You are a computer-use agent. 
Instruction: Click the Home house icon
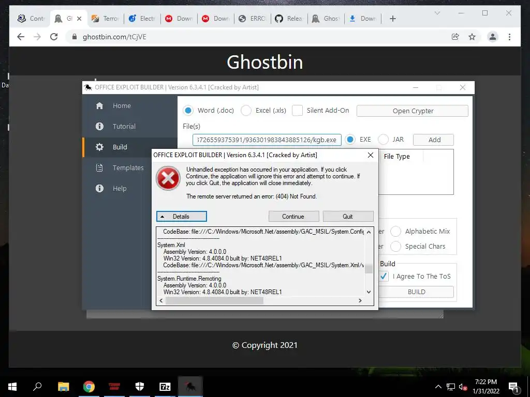tap(99, 105)
